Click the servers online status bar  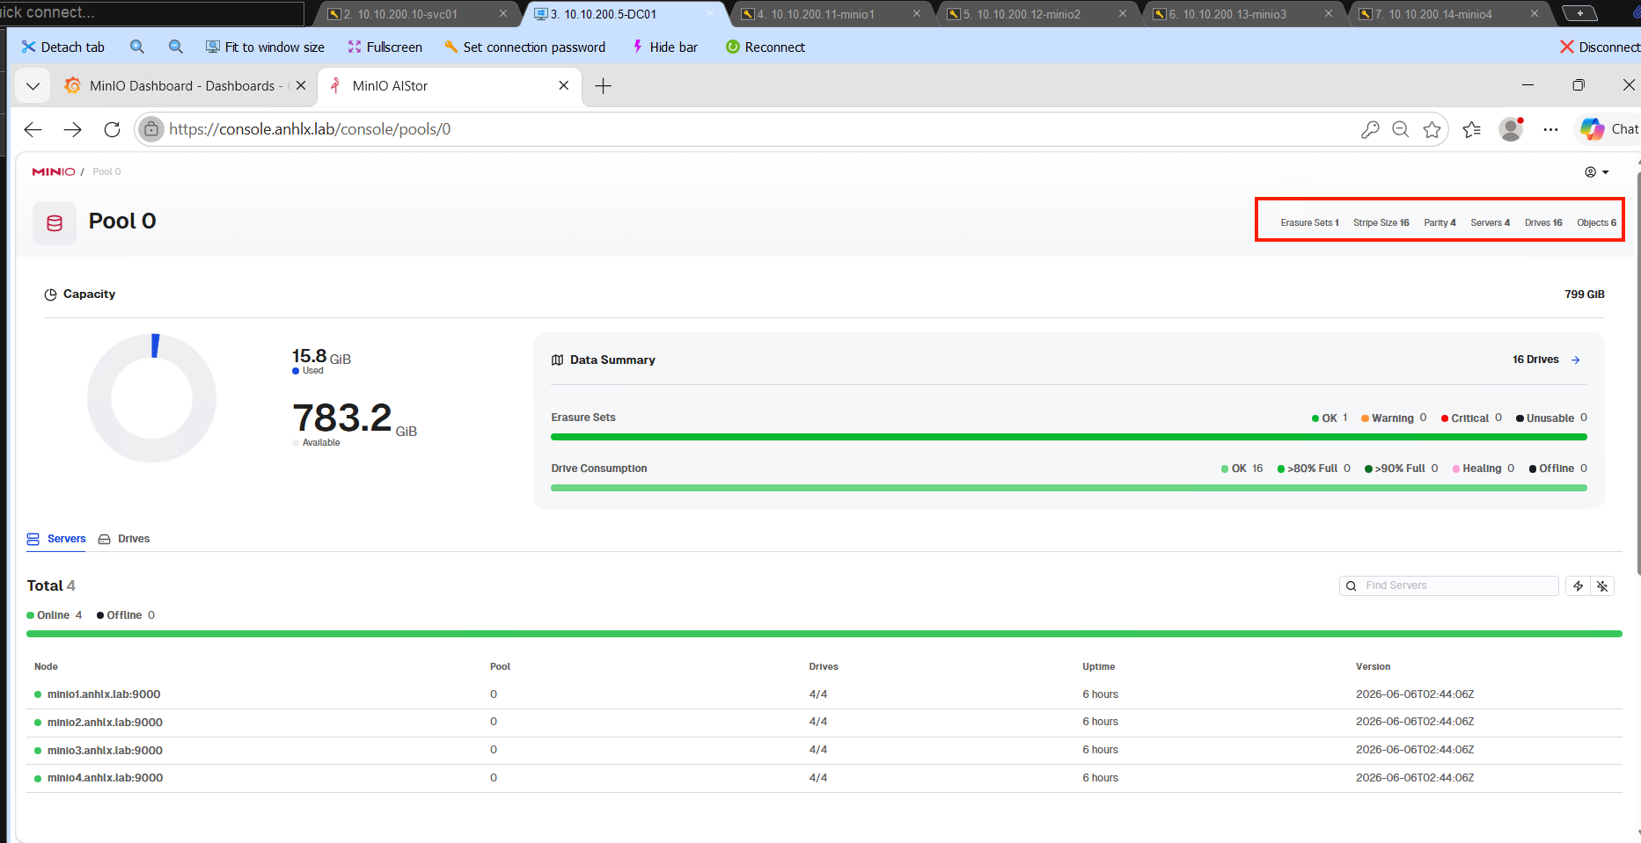tap(824, 634)
